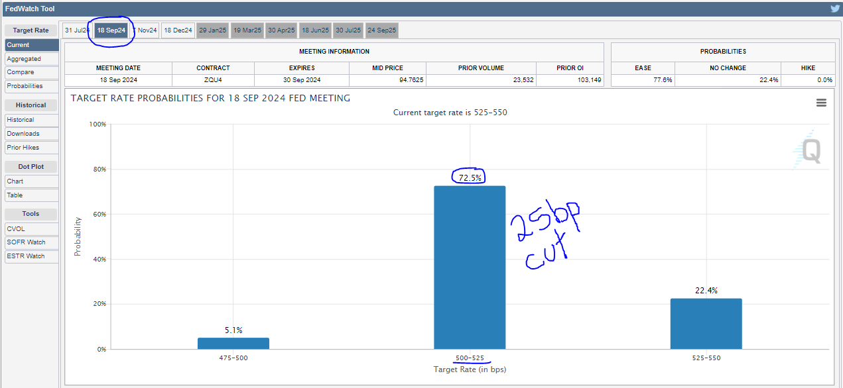Open ESTR Watch tool
The height and width of the screenshot is (388, 843).
31,256
